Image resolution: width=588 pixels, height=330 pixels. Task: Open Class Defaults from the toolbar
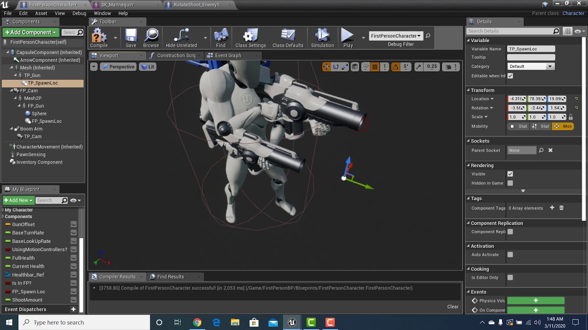point(288,37)
